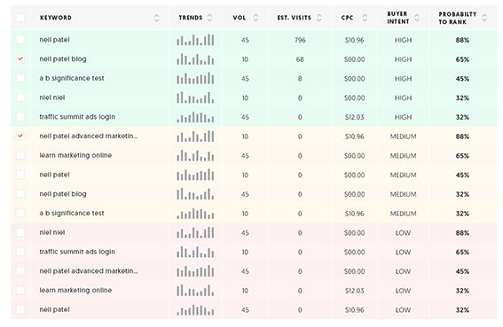
Task: Toggle Est. Visits sort arrows
Action: (x=319, y=18)
